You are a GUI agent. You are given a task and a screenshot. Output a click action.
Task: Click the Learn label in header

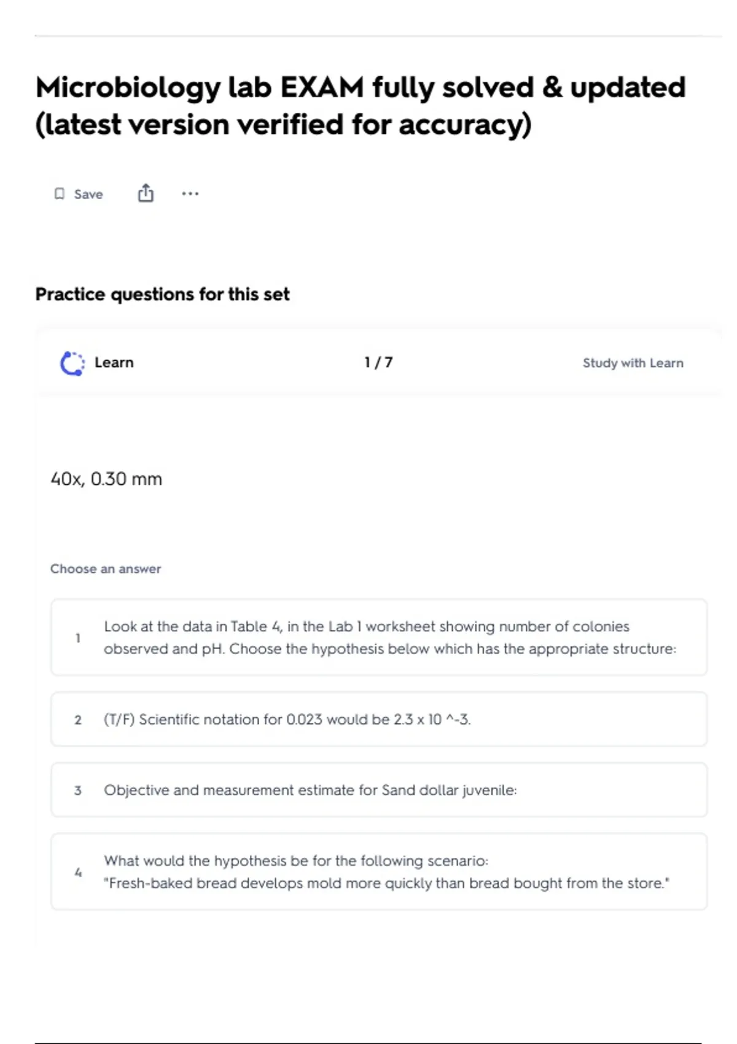pyautogui.click(x=114, y=362)
